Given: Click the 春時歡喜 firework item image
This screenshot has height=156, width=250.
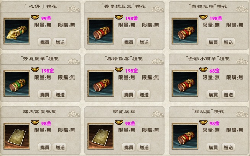Looking at the screenshot, I should [x=101, y=83].
